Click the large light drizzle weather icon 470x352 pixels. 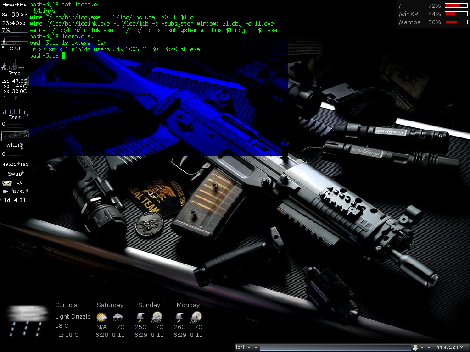coord(27,320)
